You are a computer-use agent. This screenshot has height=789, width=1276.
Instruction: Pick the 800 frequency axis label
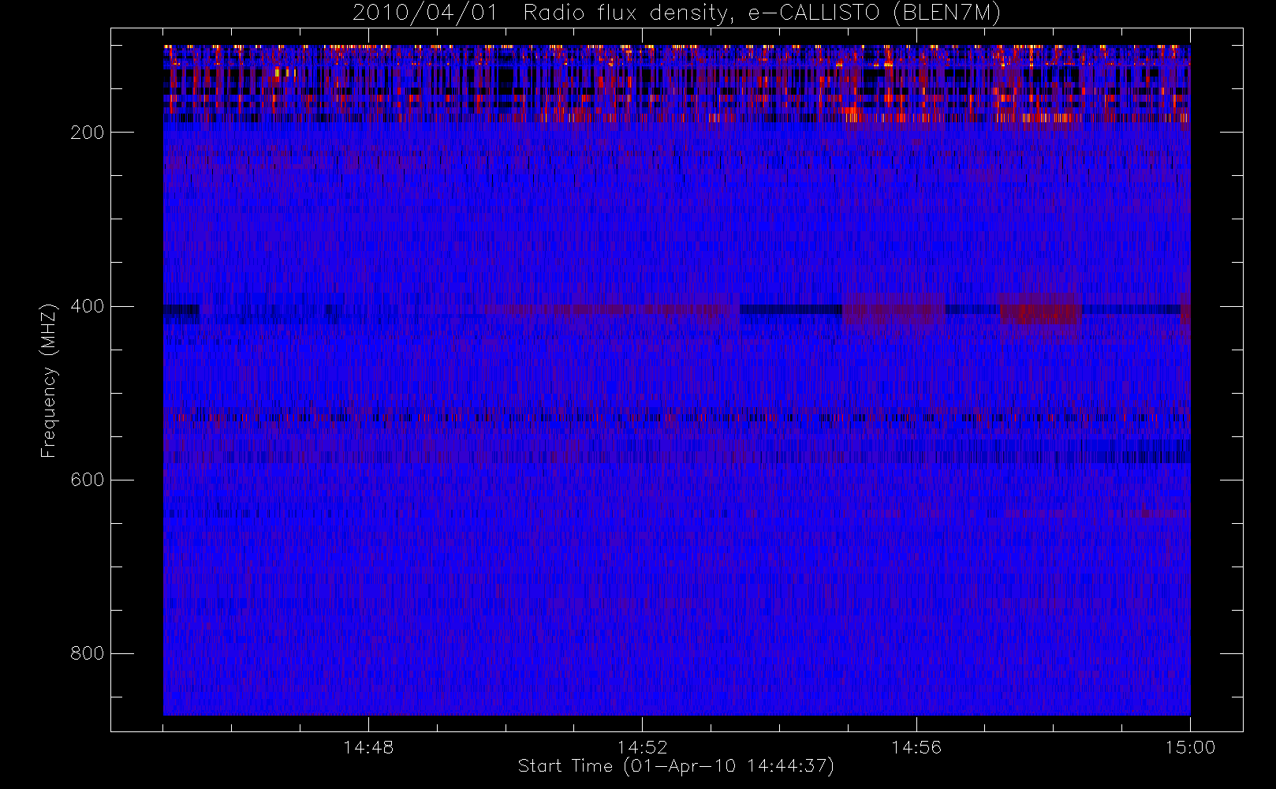pyautogui.click(x=87, y=653)
